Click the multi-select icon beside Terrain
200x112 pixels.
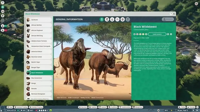[x=197, y=107]
